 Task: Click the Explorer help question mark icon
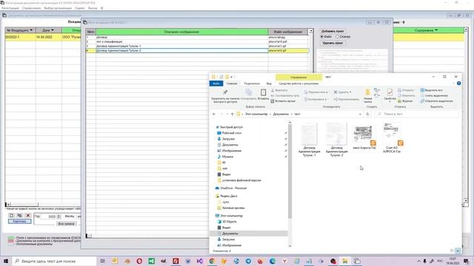click(458, 83)
